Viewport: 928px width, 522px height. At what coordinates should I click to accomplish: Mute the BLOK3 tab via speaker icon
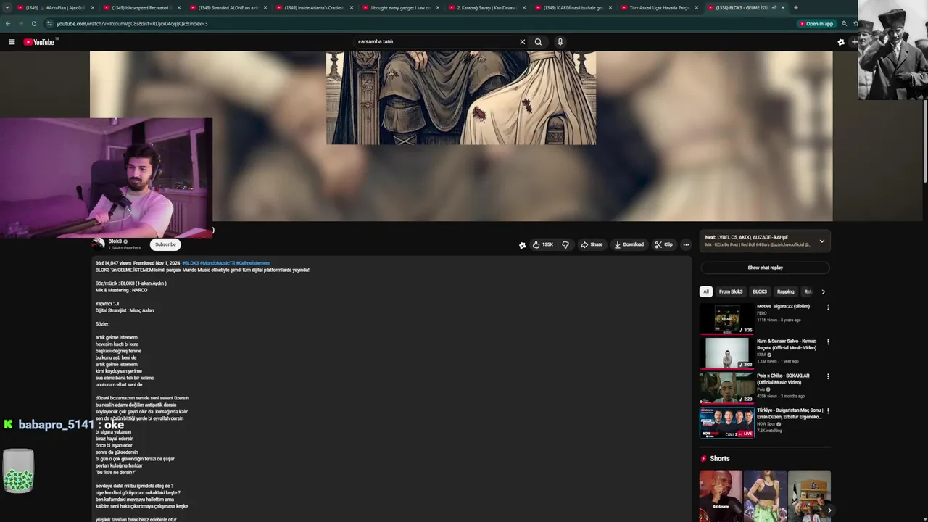pyautogui.click(x=774, y=8)
